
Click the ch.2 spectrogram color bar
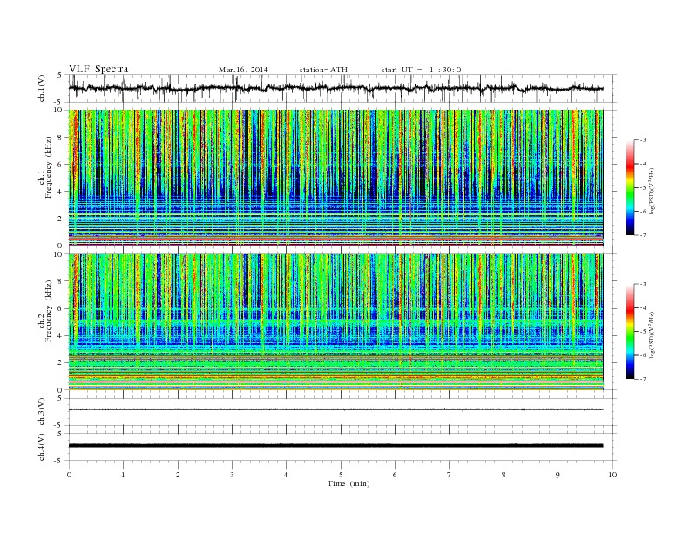tap(630, 331)
